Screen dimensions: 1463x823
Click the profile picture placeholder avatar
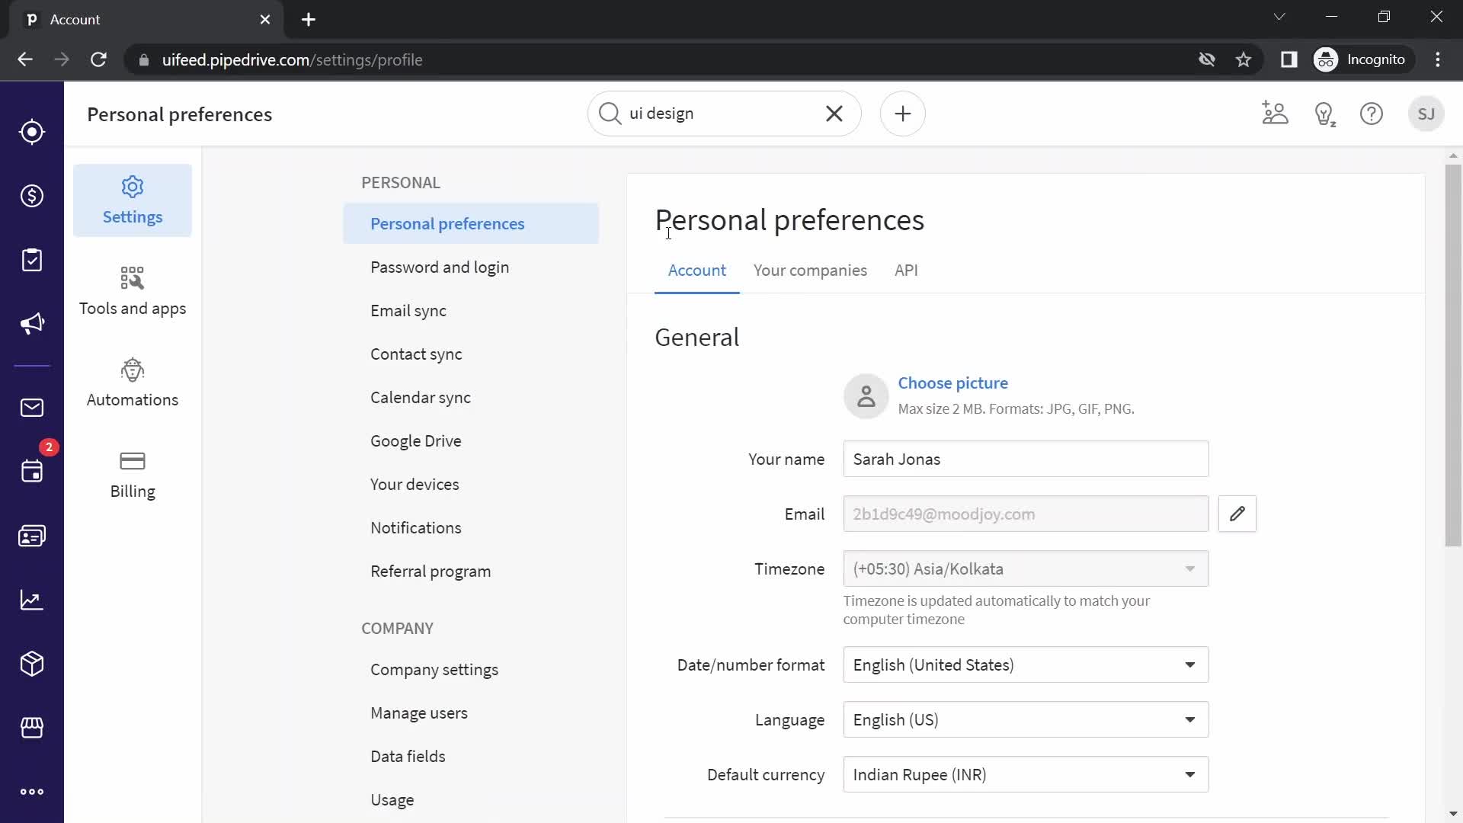[x=866, y=396]
